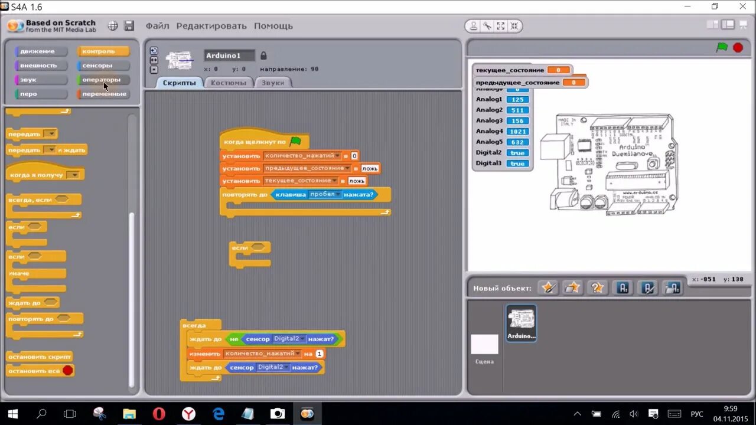Screen dimensions: 756x425
Task: Click the value 1 in изменить block
Action: point(320,354)
